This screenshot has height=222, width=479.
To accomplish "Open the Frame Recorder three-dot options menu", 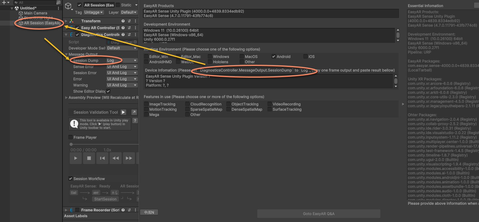I will (x=135, y=210).
